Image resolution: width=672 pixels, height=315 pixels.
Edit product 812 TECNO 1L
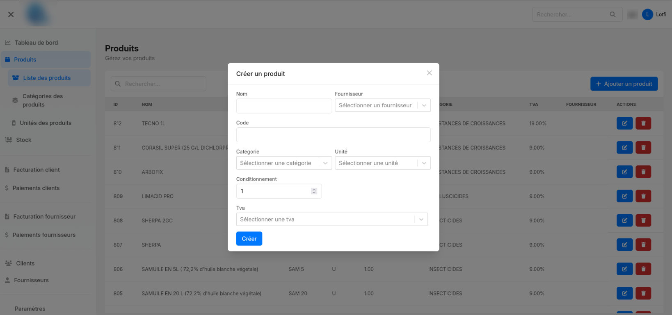(624, 123)
